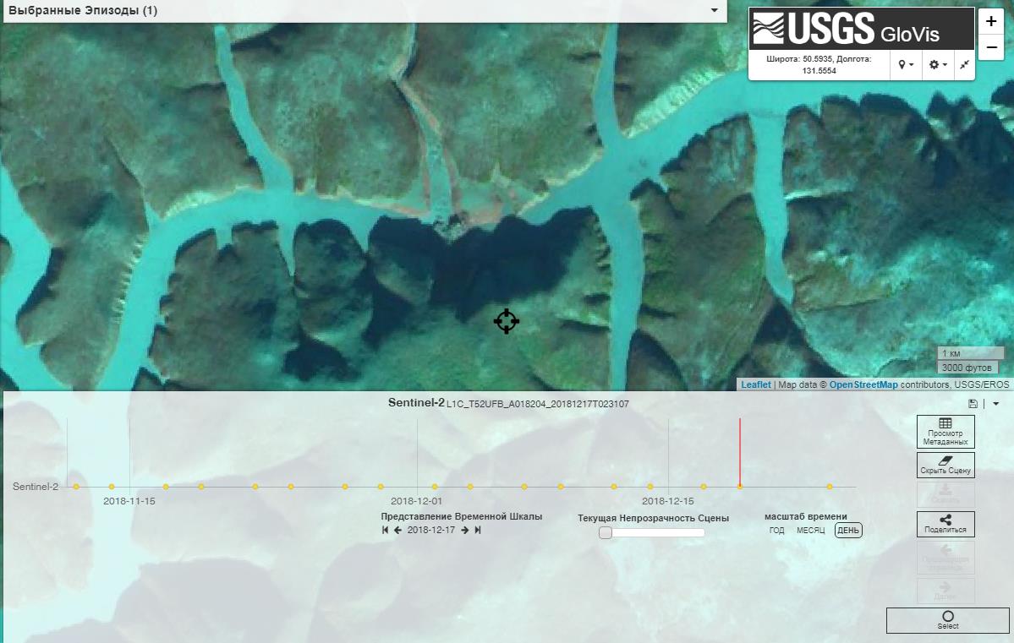Click Просмотр Метаданных button
The image size is (1014, 643).
click(945, 432)
